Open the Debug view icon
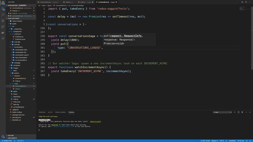 (x=3, y=21)
